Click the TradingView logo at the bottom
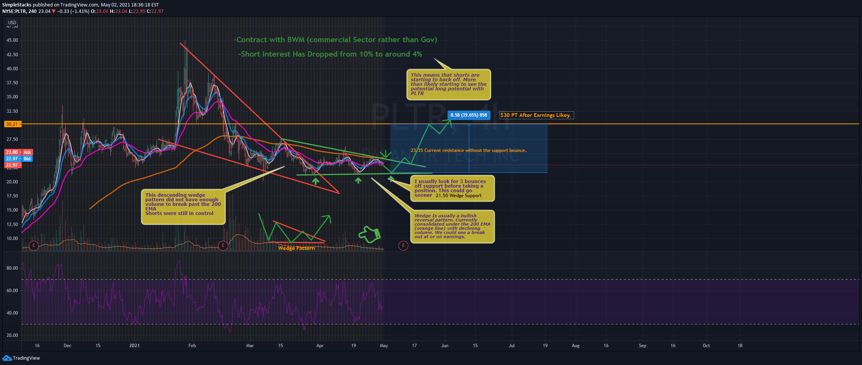The width and height of the screenshot is (862, 365). pyautogui.click(x=21, y=358)
